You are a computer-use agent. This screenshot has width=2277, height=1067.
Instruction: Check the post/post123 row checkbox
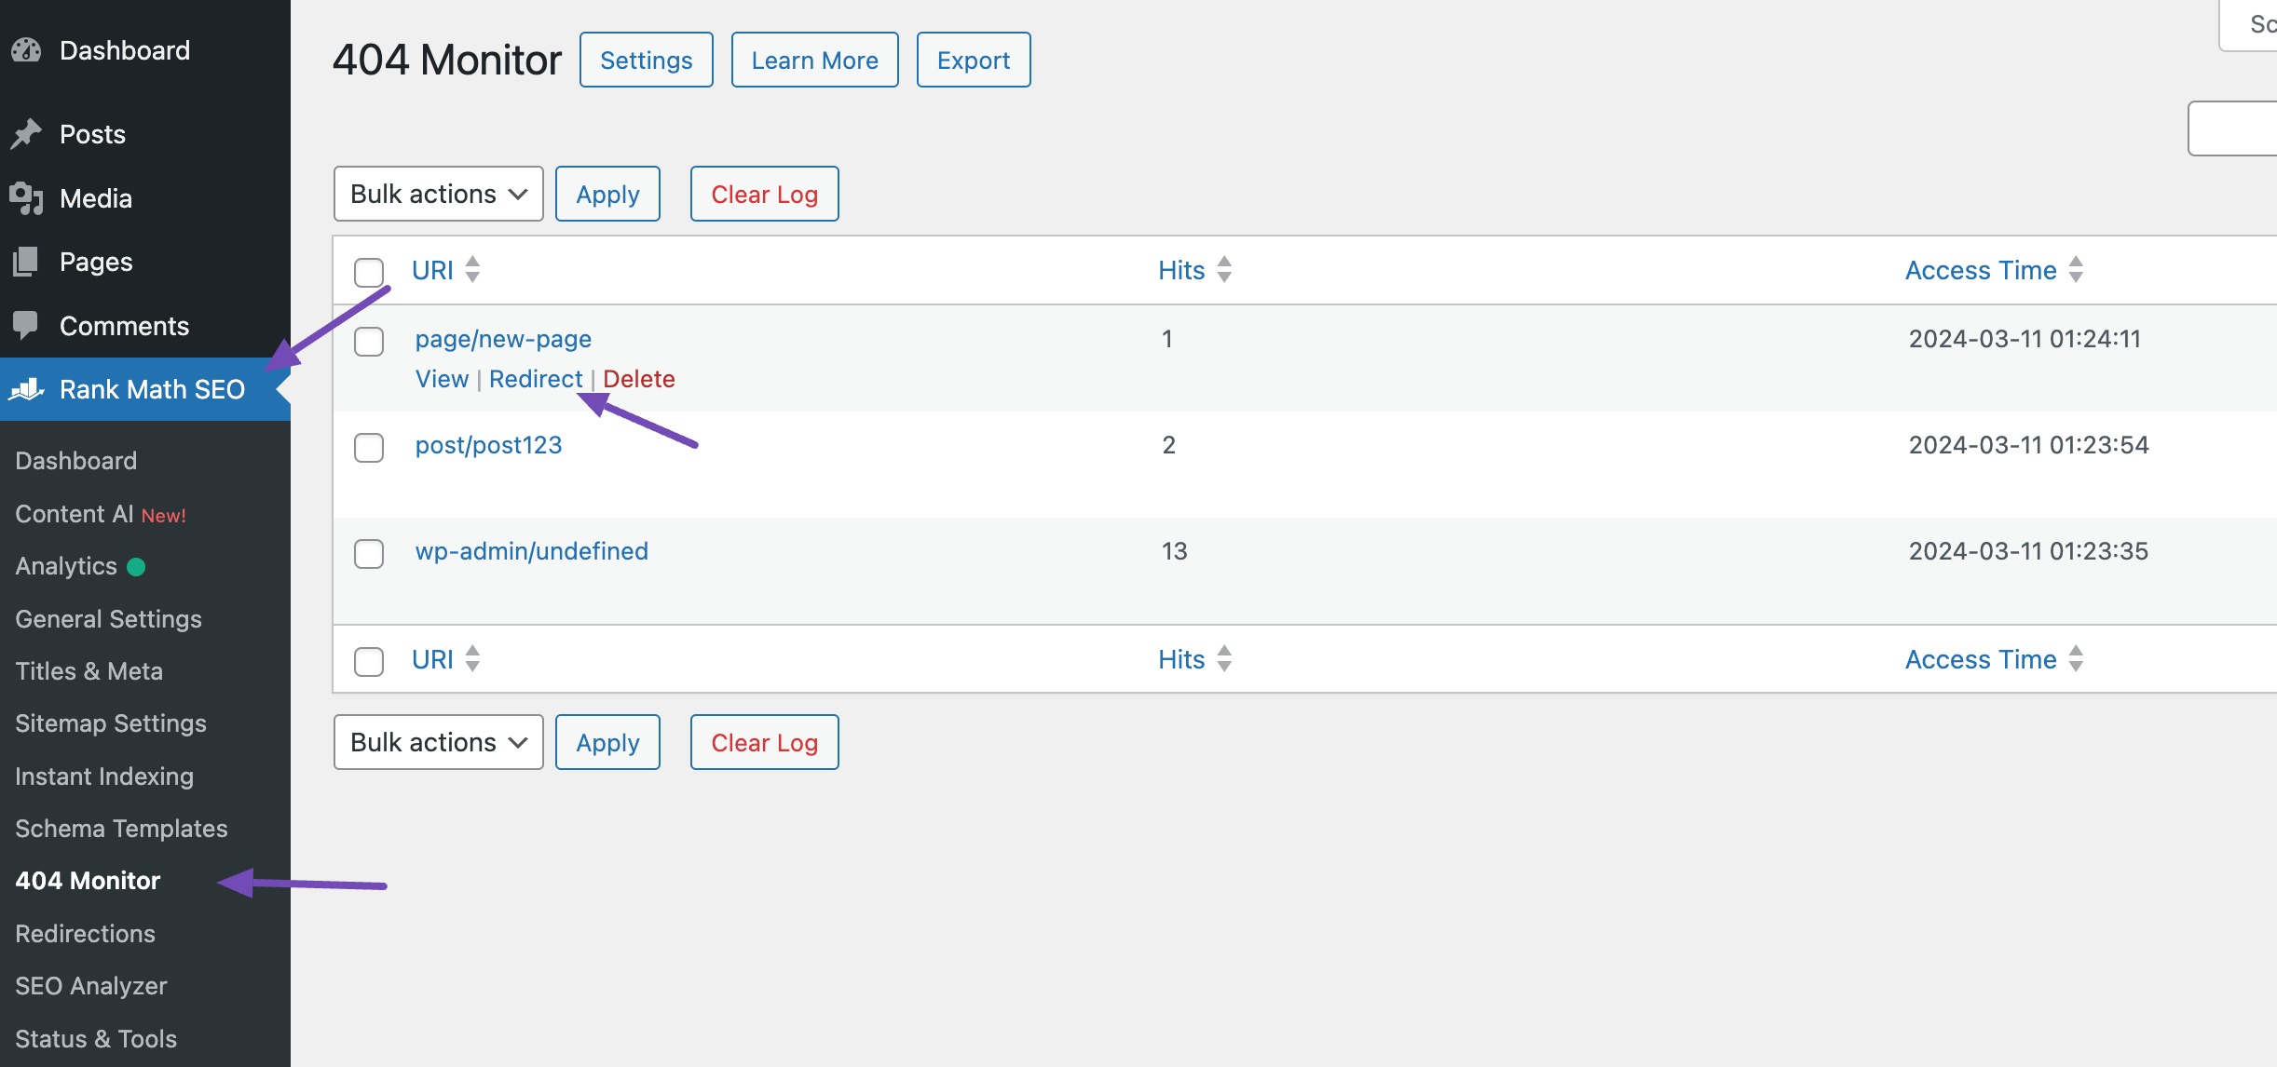click(x=369, y=448)
